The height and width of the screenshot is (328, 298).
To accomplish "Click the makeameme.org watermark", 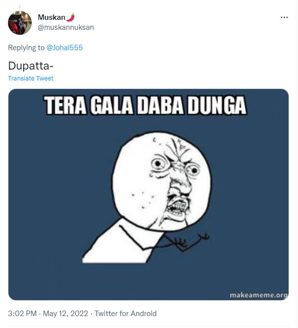I will pos(259,295).
